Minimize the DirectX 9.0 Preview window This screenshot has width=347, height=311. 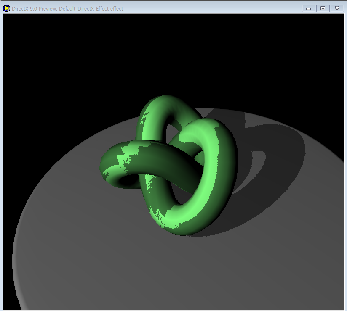[x=309, y=8]
